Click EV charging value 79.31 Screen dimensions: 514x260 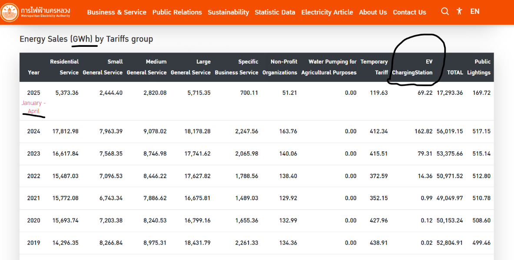point(425,154)
